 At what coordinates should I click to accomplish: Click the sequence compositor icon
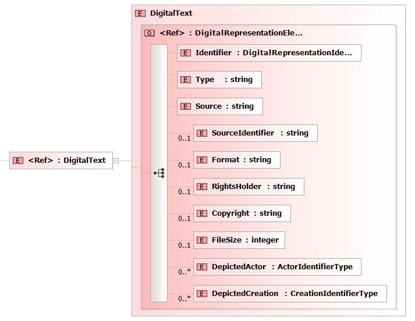159,173
